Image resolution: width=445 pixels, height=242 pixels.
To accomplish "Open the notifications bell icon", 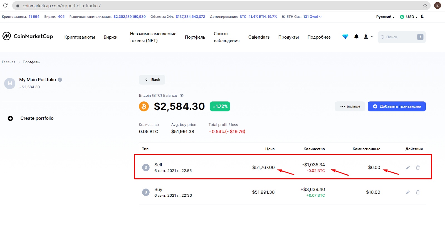I will point(356,37).
